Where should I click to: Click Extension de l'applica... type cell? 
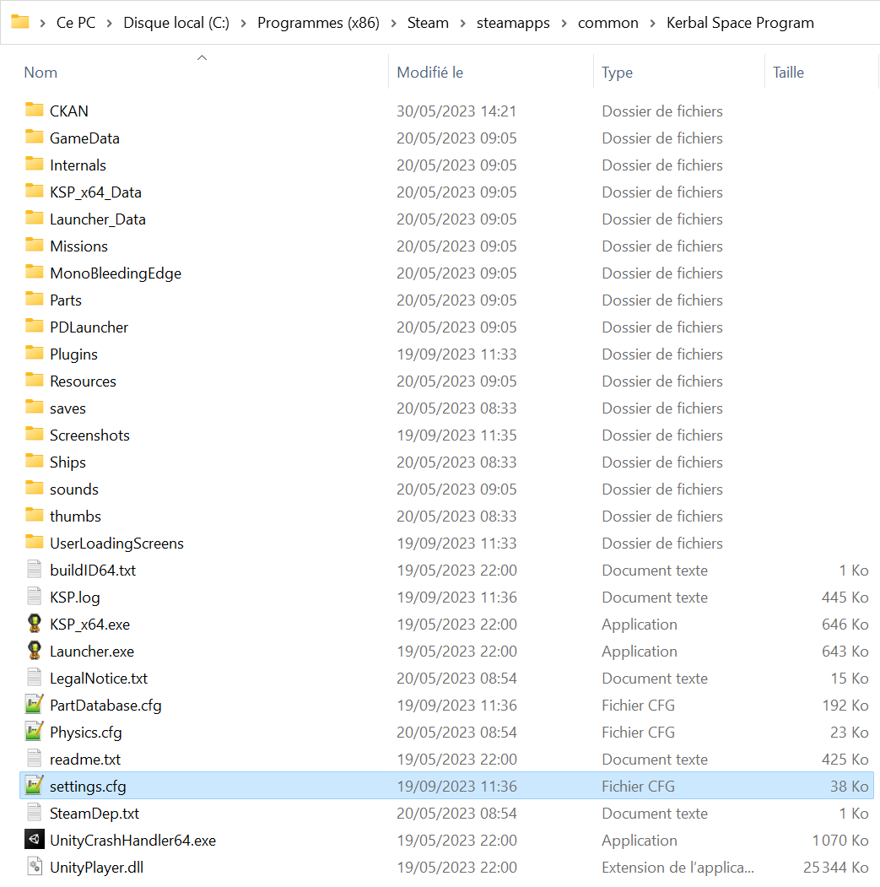(x=678, y=867)
